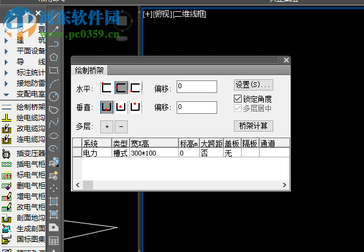Select the Region tool
The image size is (364, 252).
[54, 228]
